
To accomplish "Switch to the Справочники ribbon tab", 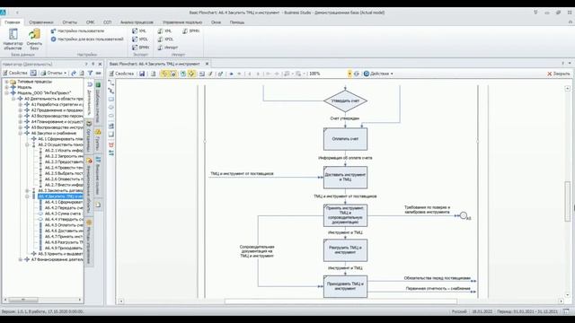I will (41, 22).
